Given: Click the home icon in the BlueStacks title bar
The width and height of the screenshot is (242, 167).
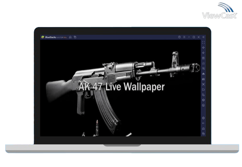Looking at the screenshot, I should pyautogui.click(x=70, y=37).
